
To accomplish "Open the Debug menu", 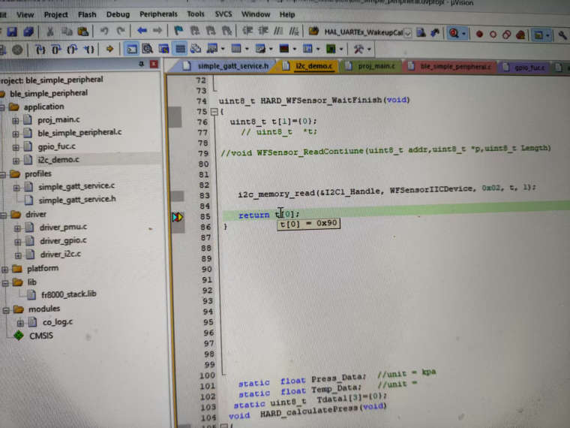I will [x=118, y=14].
